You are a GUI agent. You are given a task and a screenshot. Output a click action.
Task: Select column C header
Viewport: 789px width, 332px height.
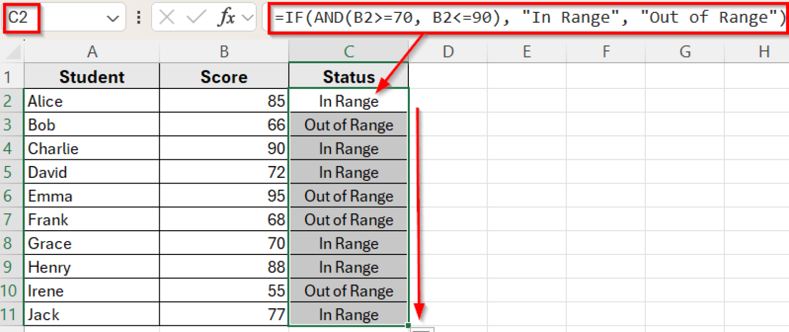pyautogui.click(x=349, y=52)
